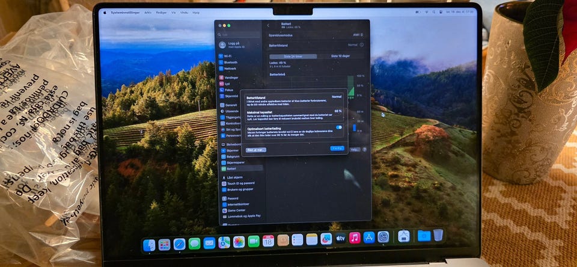The height and width of the screenshot is (267, 577).
Task: Open the Arkiv menu
Action: coord(148,13)
